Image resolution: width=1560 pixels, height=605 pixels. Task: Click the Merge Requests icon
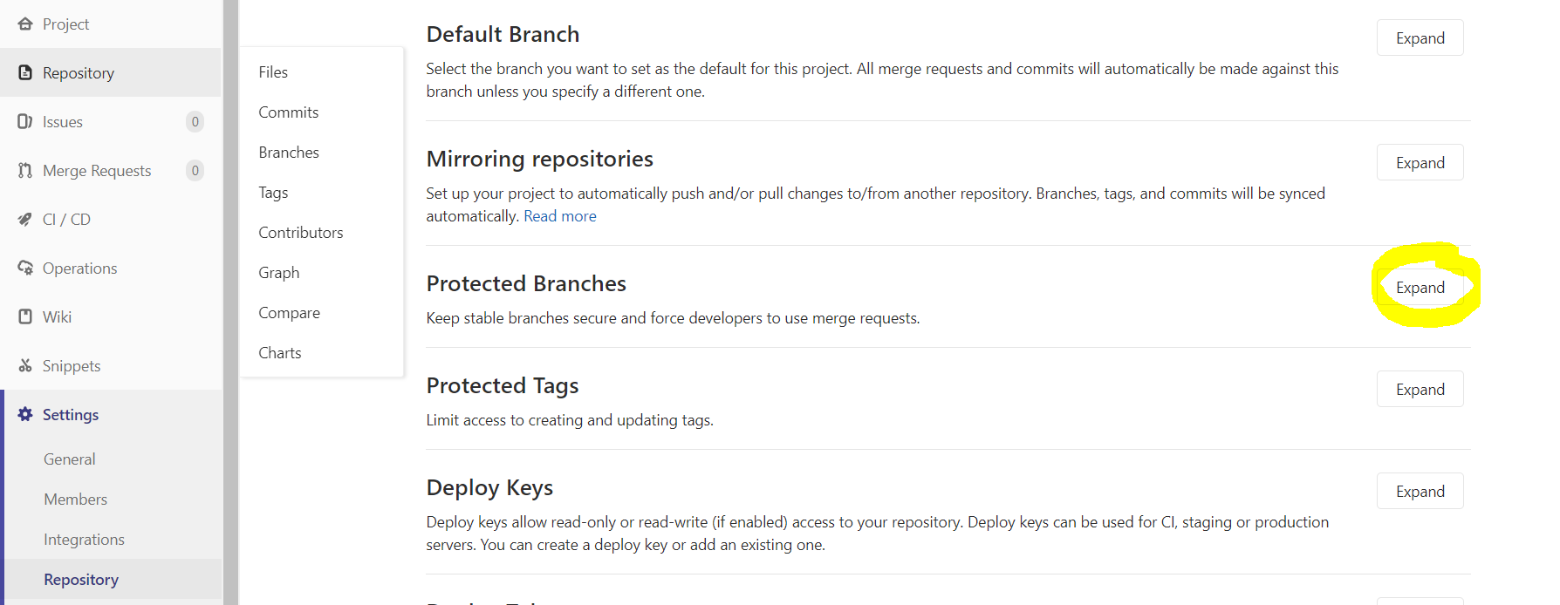coord(25,171)
